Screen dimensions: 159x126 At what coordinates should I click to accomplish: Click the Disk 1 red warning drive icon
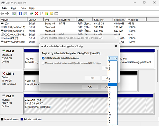(4, 73)
